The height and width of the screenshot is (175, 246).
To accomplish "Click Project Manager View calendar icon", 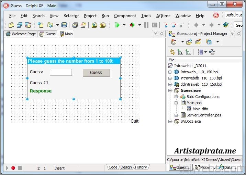I will pyautogui.click(x=209, y=42).
